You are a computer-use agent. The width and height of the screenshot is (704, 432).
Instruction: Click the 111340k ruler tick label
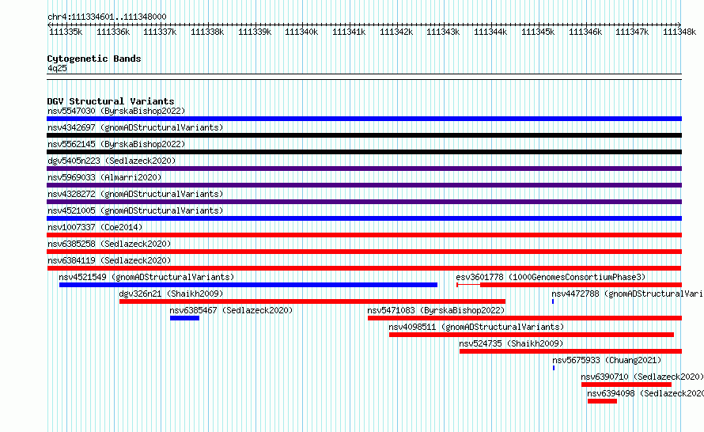point(301,32)
